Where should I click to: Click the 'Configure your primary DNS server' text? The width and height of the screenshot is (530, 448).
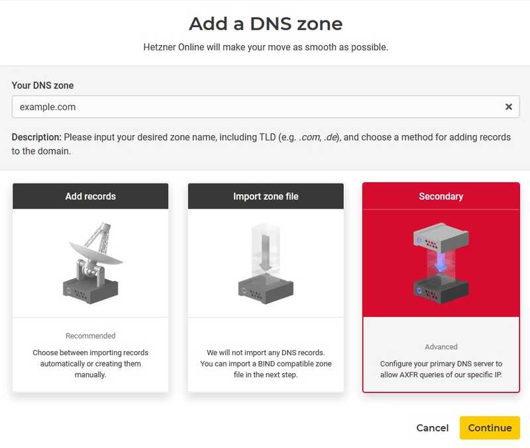441,369
